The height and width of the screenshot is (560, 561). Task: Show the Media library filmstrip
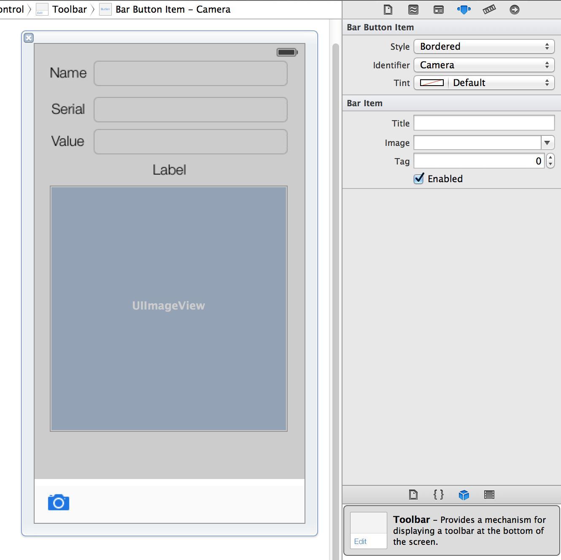tap(489, 494)
